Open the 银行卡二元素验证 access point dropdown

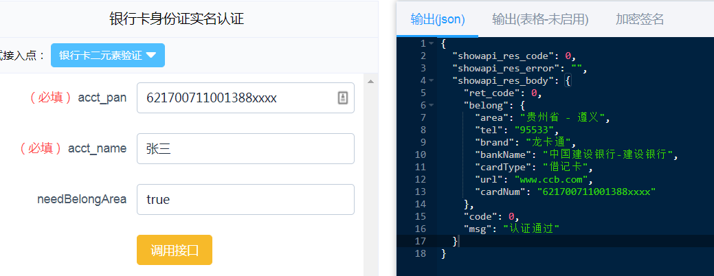[107, 56]
